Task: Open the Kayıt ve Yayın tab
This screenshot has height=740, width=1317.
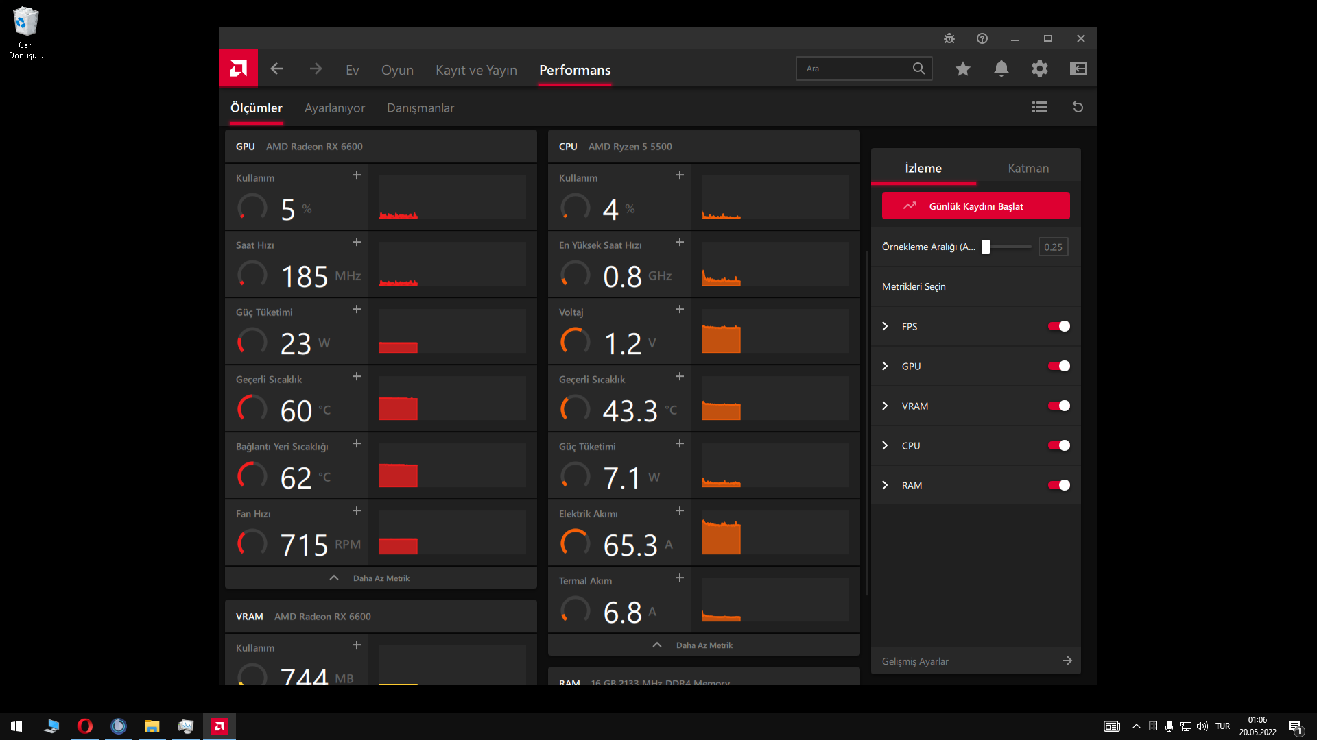Action: pyautogui.click(x=476, y=70)
